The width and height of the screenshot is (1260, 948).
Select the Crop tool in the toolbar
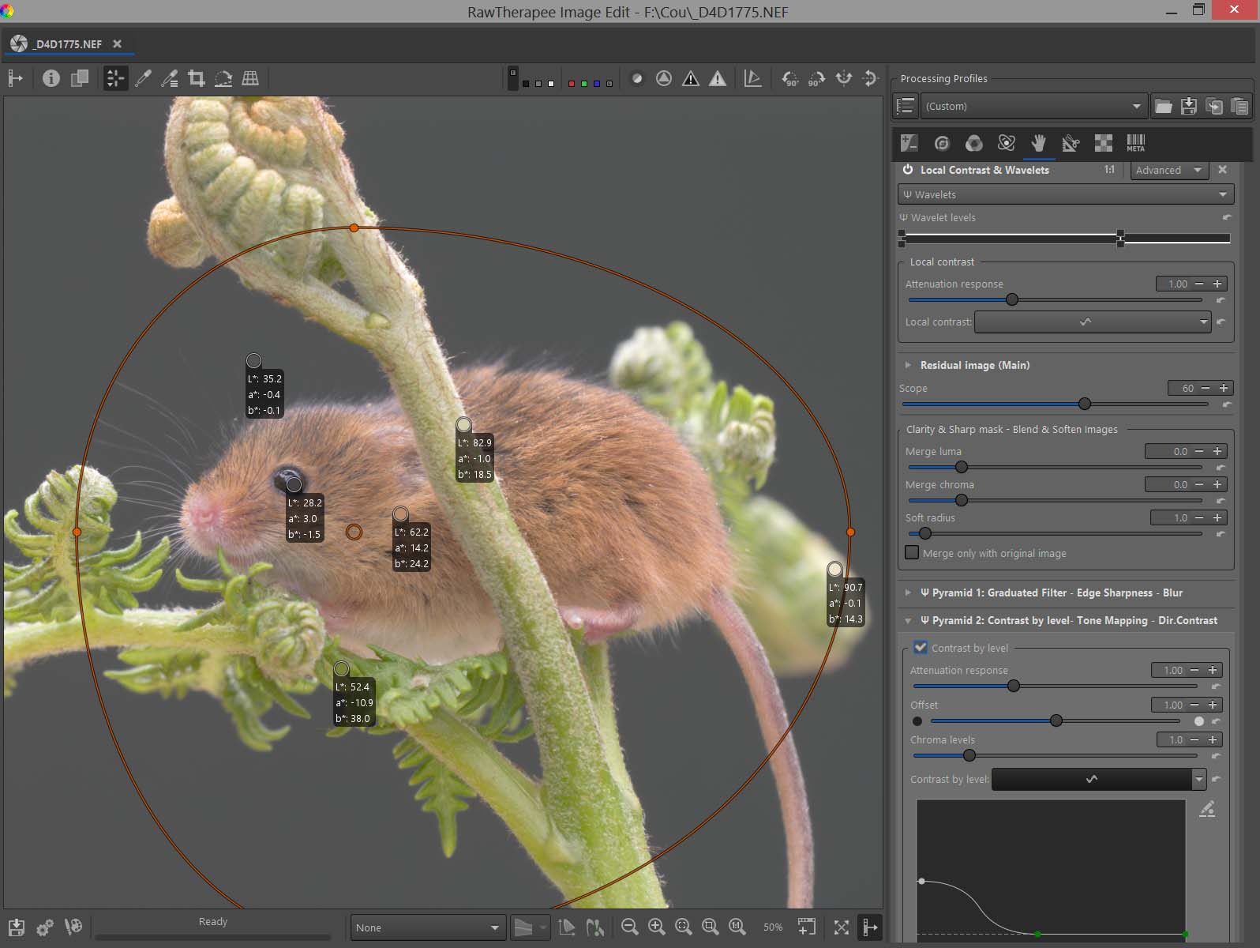[197, 78]
